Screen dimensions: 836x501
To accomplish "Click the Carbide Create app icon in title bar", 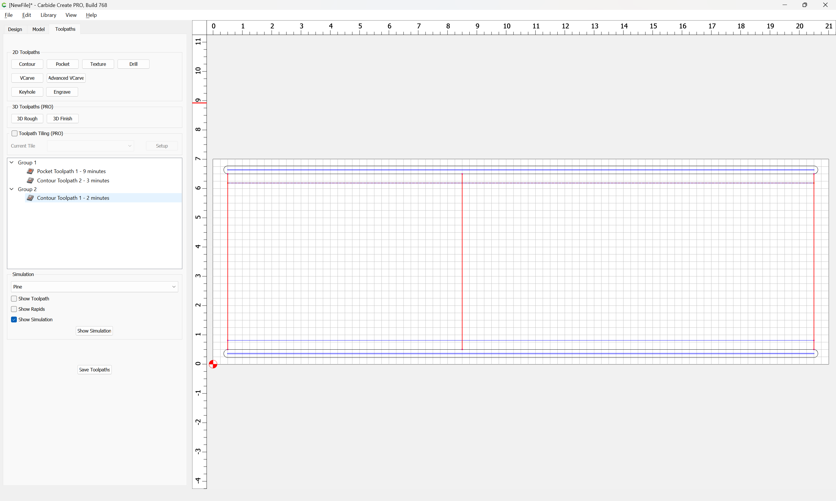I will coord(4,5).
